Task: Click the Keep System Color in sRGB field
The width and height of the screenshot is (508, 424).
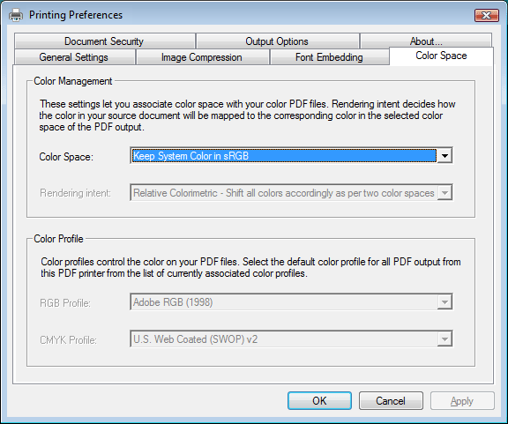Action: click(284, 156)
